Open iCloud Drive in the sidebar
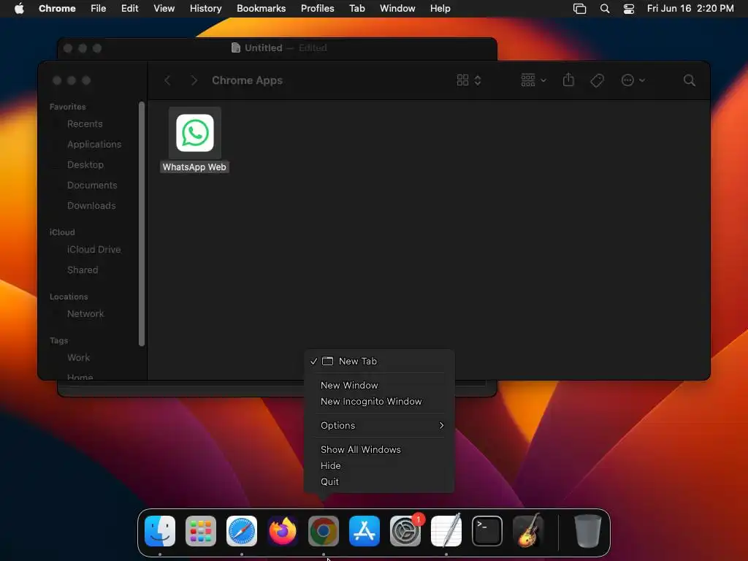Image resolution: width=748 pixels, height=561 pixels. point(93,250)
